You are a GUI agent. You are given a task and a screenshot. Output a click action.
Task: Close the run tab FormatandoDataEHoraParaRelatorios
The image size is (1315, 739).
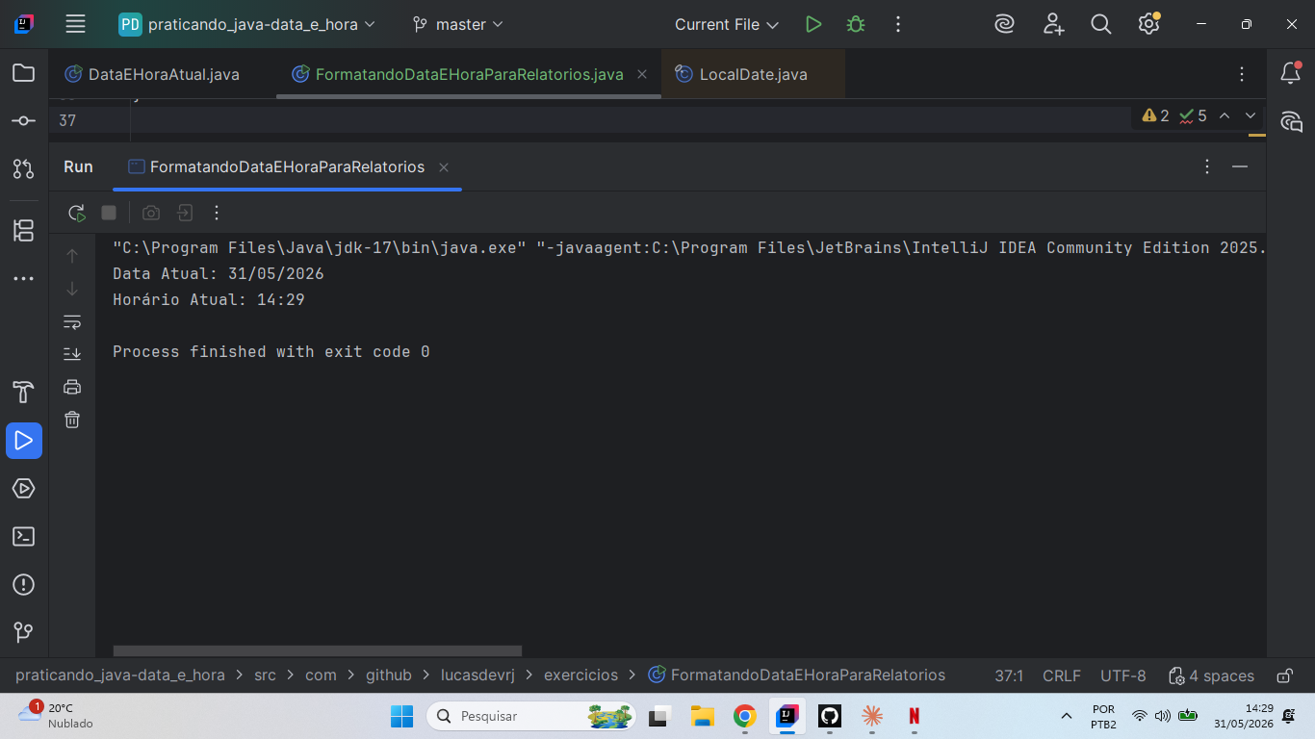tap(444, 167)
